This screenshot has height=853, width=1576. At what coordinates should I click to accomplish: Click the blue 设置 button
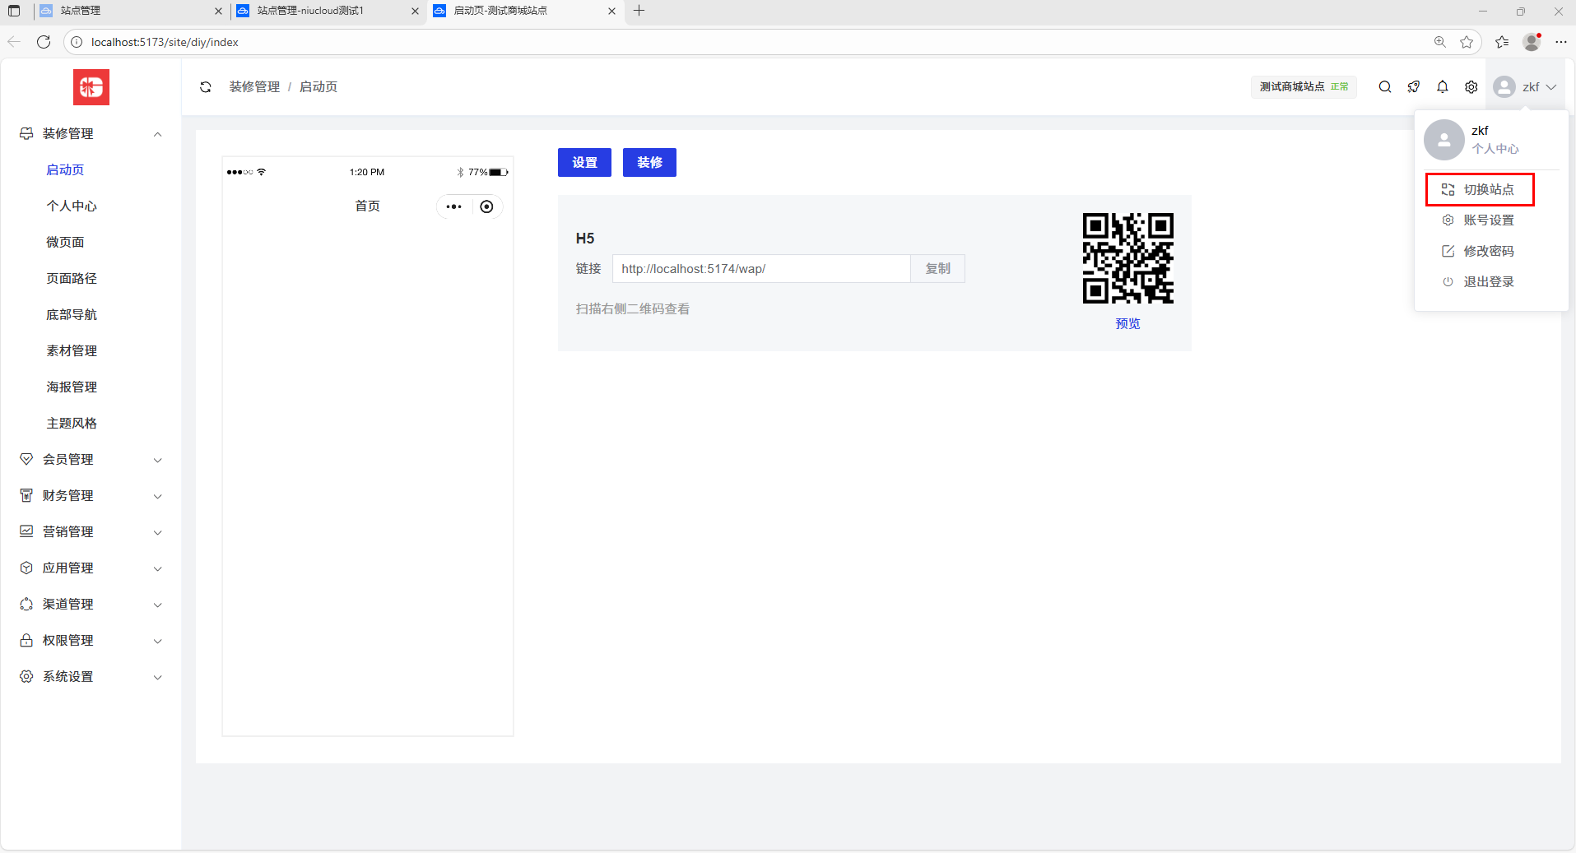pos(584,163)
